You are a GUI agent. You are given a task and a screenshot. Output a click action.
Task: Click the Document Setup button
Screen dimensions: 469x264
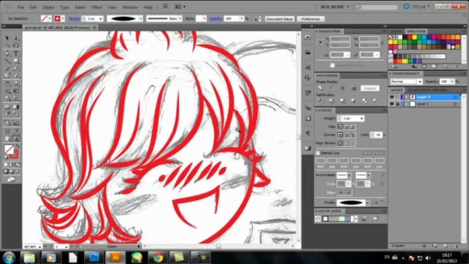click(x=279, y=19)
